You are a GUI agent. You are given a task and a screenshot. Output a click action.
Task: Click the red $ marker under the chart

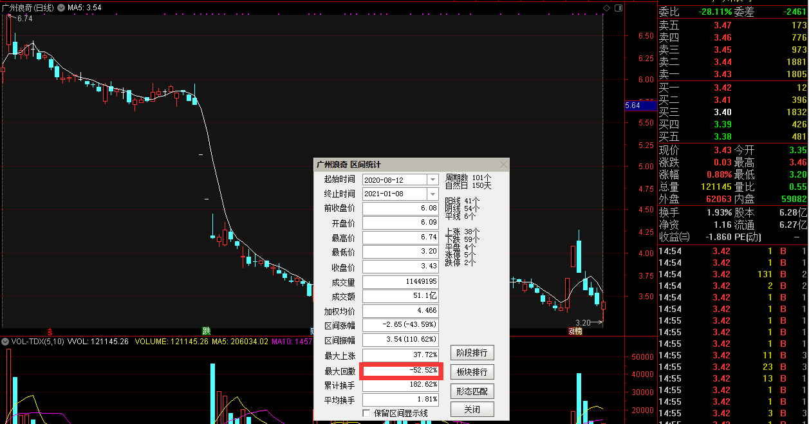49,331
